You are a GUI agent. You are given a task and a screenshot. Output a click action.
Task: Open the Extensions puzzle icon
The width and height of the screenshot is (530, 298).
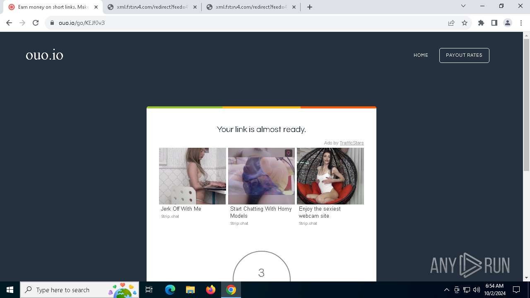pyautogui.click(x=481, y=23)
